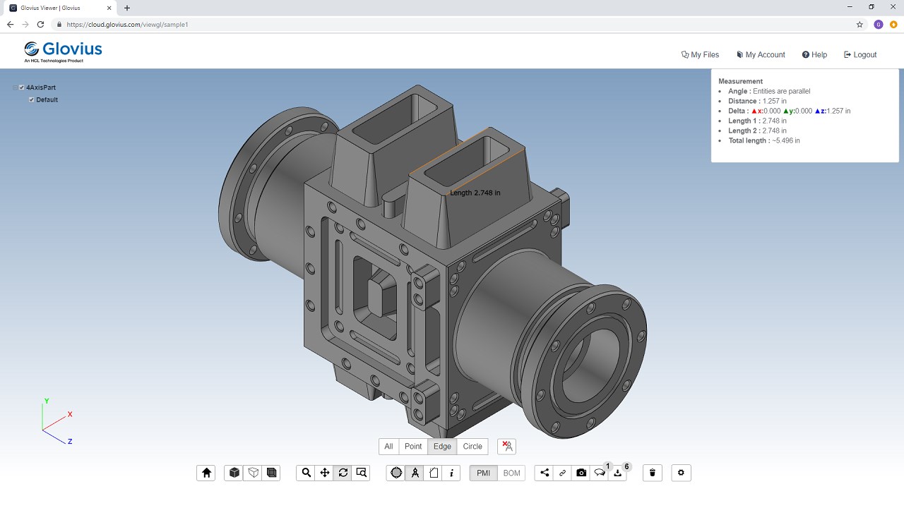Select the wireframe cube display mode
904x508 pixels.
pos(253,473)
